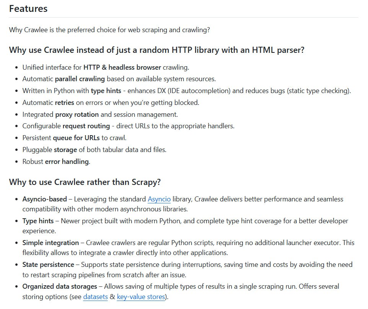Image resolution: width=368 pixels, height=309 pixels.
Task: Click the bold "storage" word
Action: click(65, 150)
